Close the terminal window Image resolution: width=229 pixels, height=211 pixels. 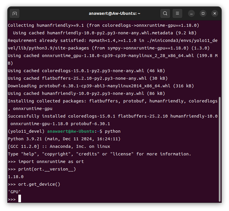pyautogui.click(x=215, y=13)
